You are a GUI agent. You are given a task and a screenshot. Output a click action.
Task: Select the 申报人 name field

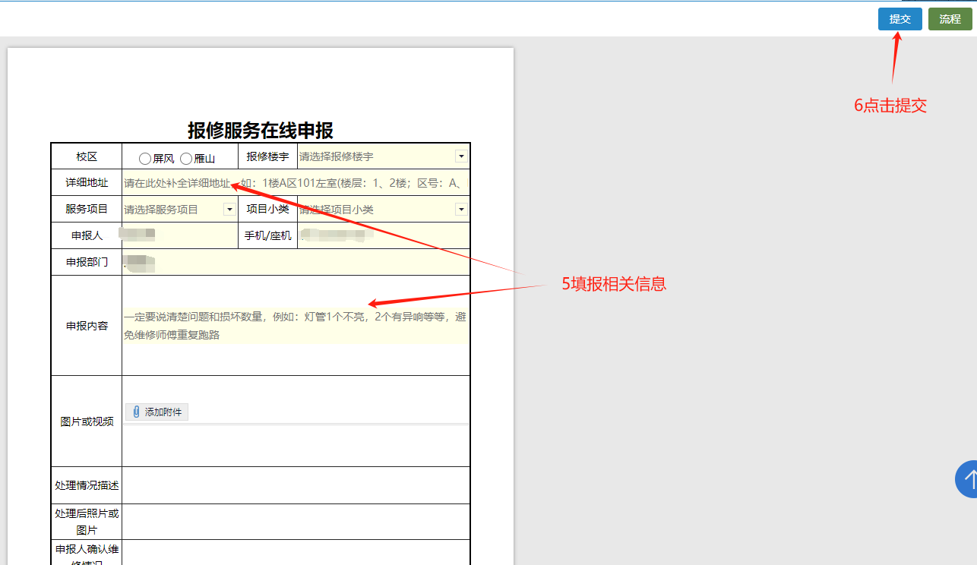pyautogui.click(x=180, y=235)
